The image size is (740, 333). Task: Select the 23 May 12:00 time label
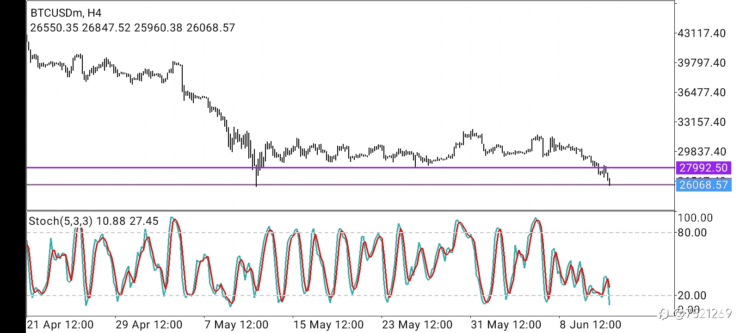pos(418,325)
